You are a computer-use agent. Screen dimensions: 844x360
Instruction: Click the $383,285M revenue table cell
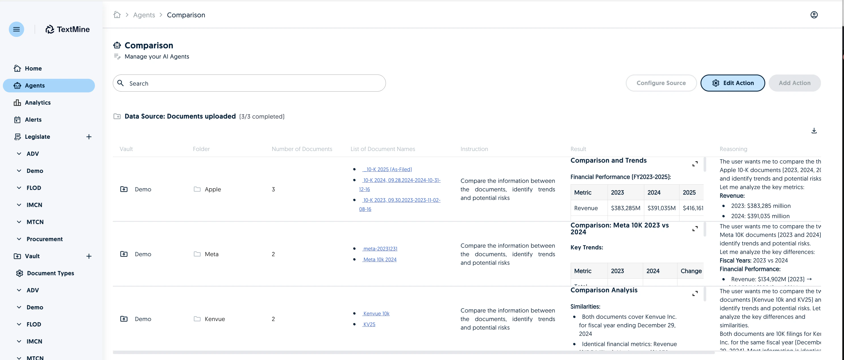[625, 208]
